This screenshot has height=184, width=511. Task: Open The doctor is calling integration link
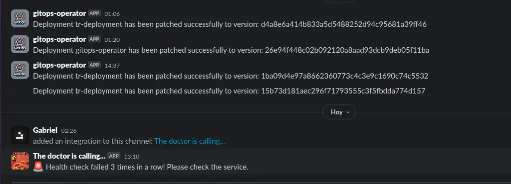(190, 141)
